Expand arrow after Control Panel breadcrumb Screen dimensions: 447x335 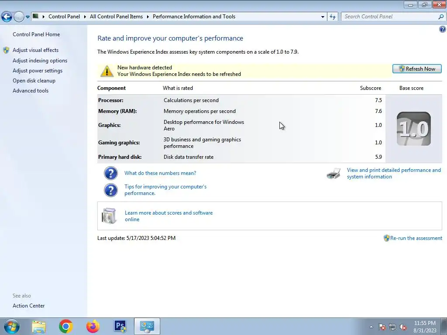pyautogui.click(x=85, y=17)
